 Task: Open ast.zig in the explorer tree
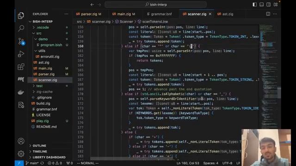tap(44, 63)
